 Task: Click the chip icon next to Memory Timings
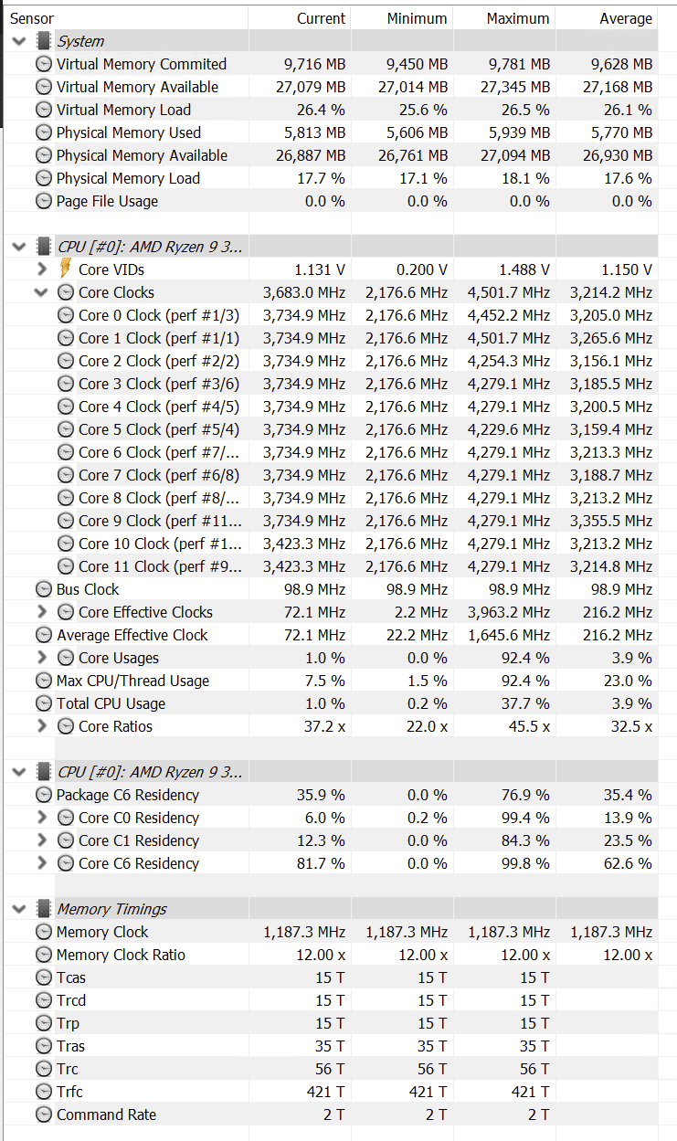(x=43, y=909)
